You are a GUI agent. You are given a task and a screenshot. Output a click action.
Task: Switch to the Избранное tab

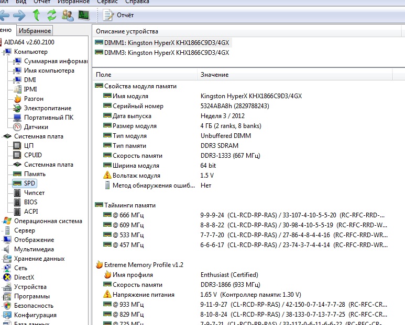coord(35,31)
